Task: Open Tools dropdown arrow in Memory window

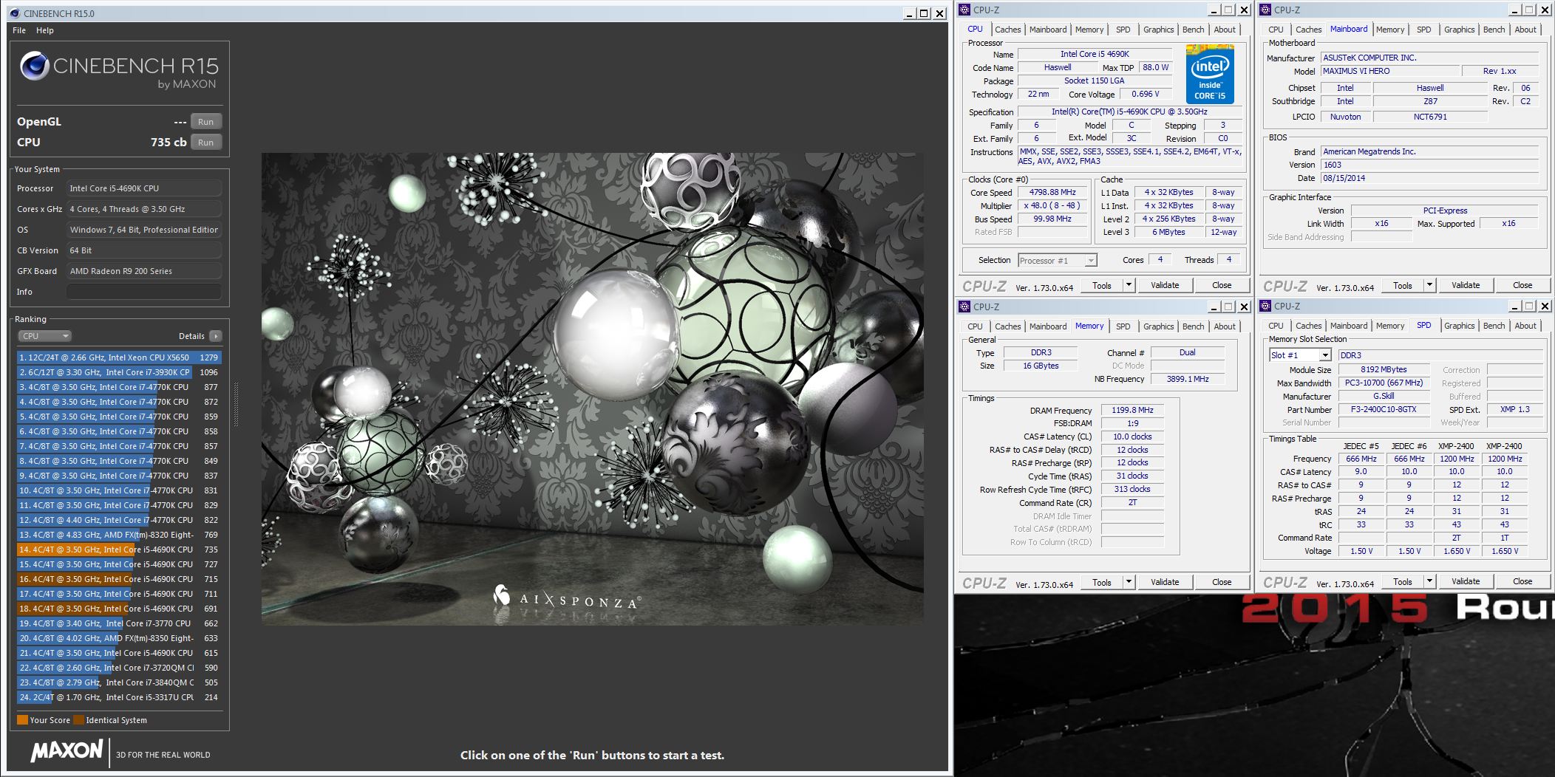Action: 1129,582
